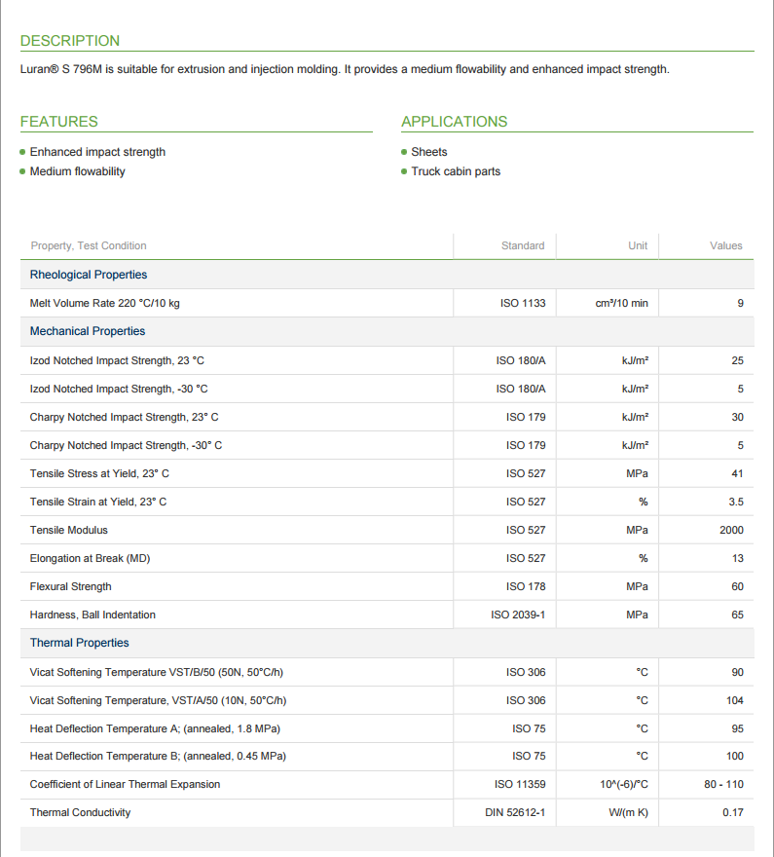Click 'Izod Notched Impact Strength, -30 °C' label
Screen dimensions: 774x857
[119, 390]
